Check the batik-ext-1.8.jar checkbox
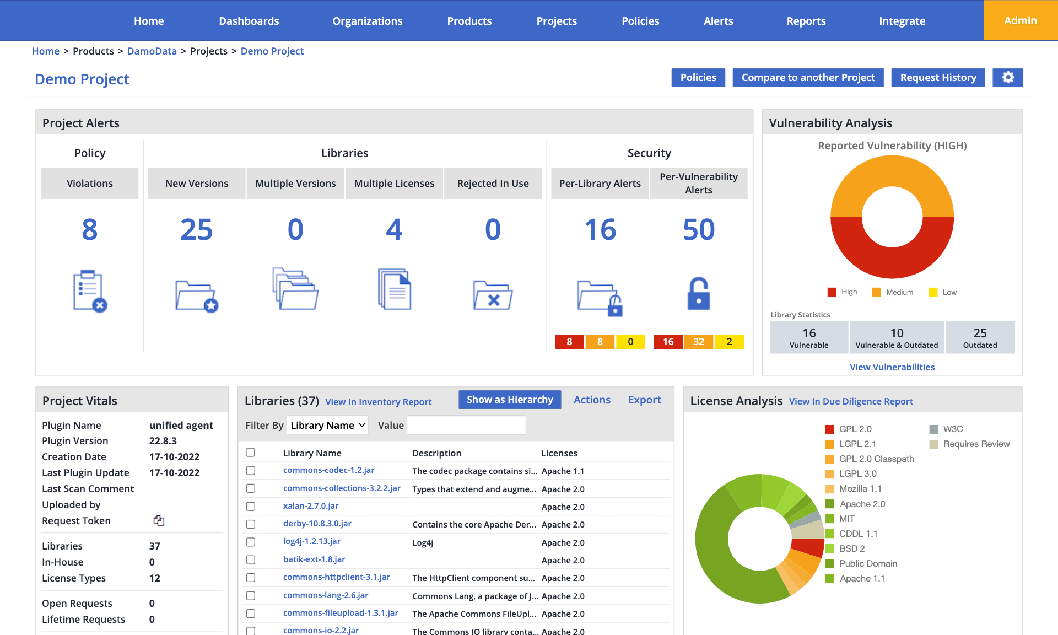This screenshot has width=1058, height=635. (x=251, y=560)
